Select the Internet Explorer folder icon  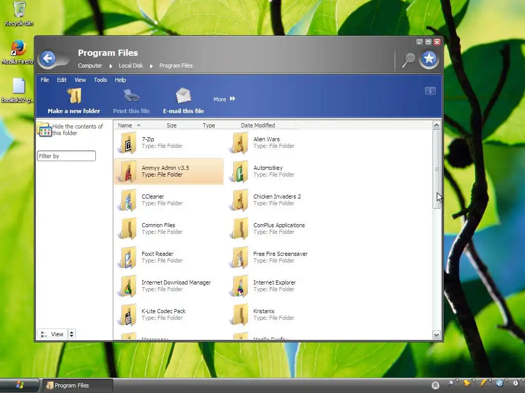(239, 287)
